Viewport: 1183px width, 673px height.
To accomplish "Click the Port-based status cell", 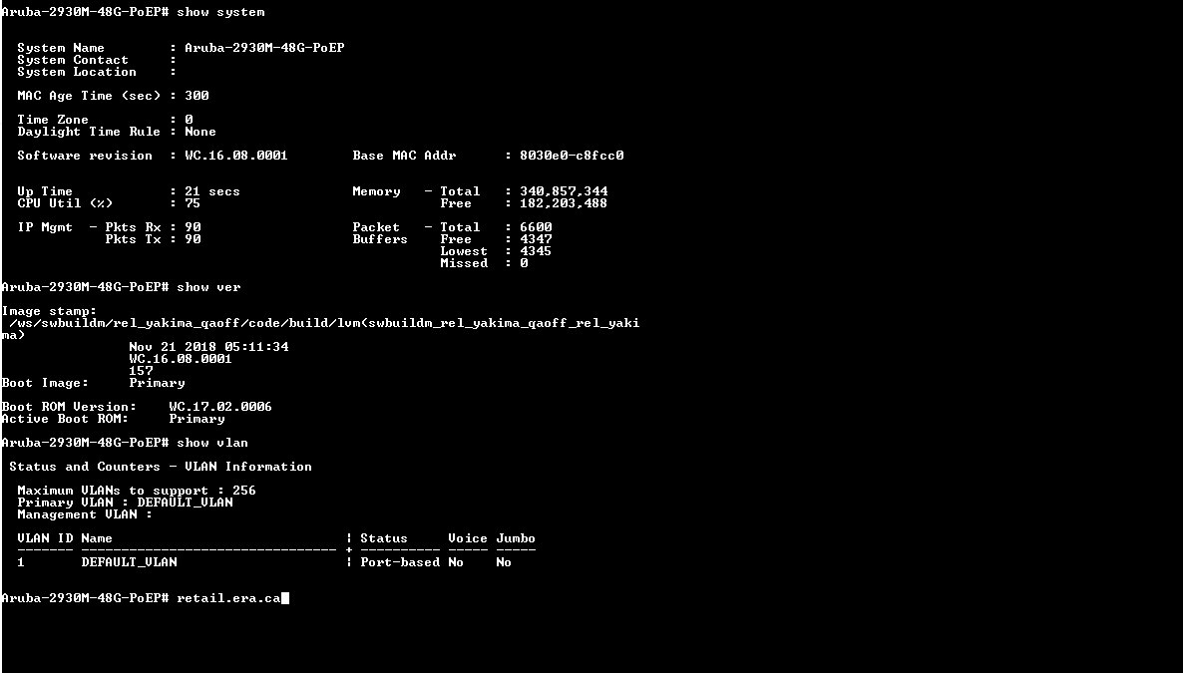I will tap(400, 563).
